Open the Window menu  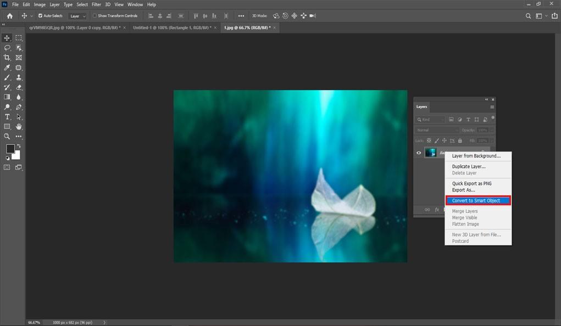pos(135,4)
